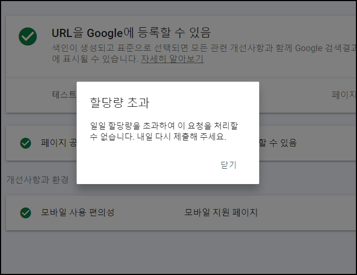This screenshot has height=275, width=357.
Task: Click the green checkmark beside 모바일 사용 편의성
Action: (x=26, y=213)
